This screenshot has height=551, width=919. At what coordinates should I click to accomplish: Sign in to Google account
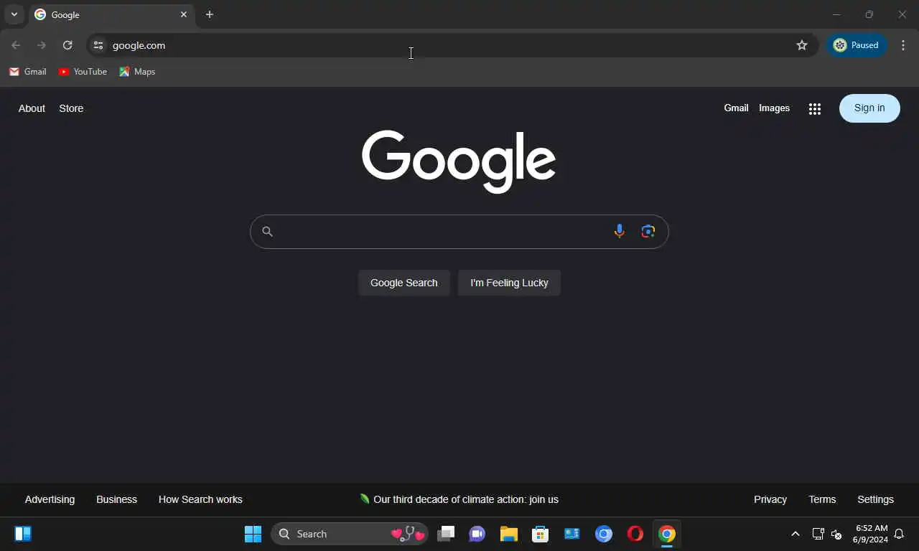(869, 108)
